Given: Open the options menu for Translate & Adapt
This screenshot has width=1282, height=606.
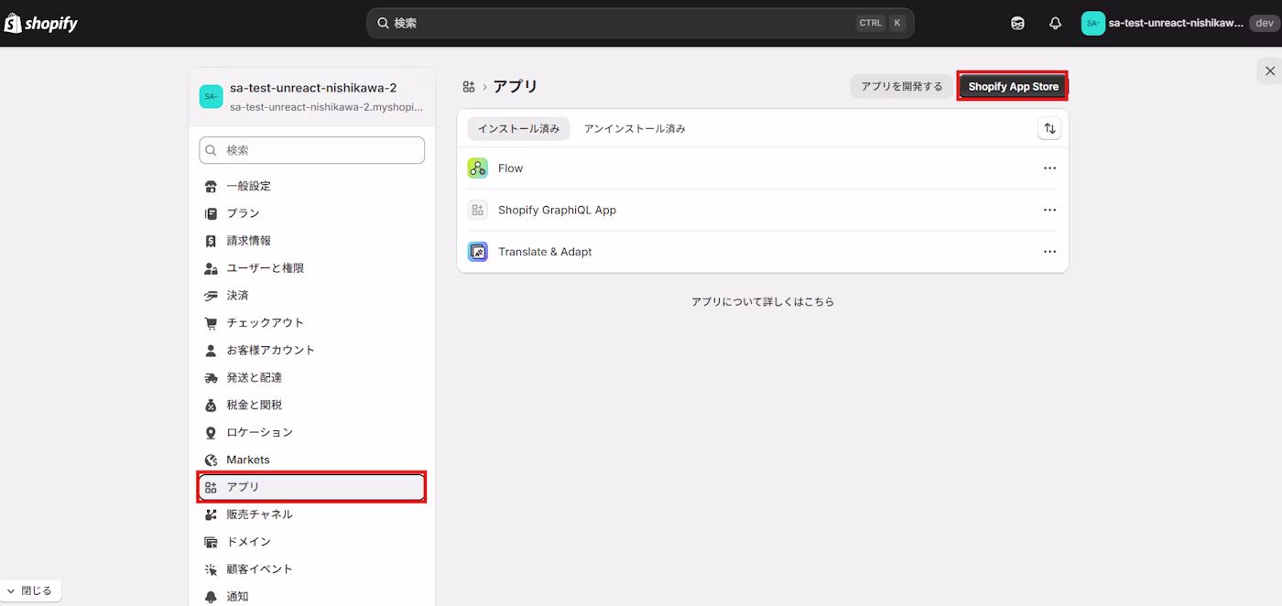Looking at the screenshot, I should click(x=1049, y=251).
